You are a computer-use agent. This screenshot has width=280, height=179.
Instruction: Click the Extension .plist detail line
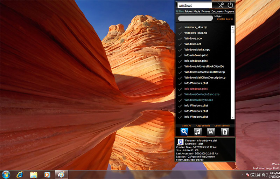[x=194, y=144]
